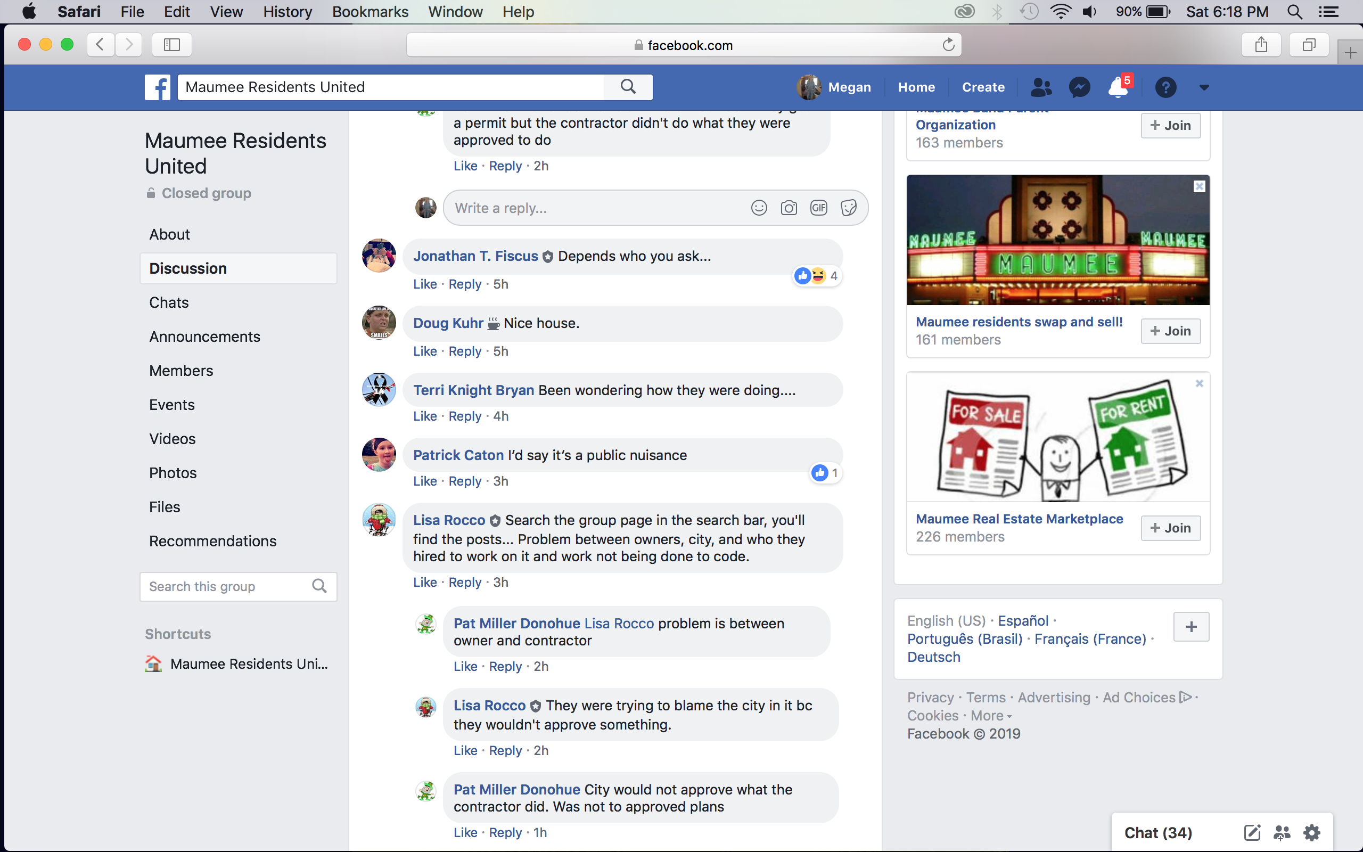Open chat options gear icon

click(1312, 832)
